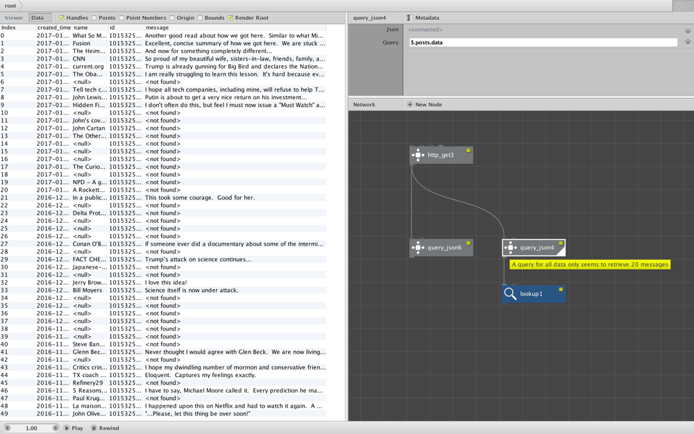Click the http_get3 node icon
Viewport: 694px width, 434px height.
[418, 155]
